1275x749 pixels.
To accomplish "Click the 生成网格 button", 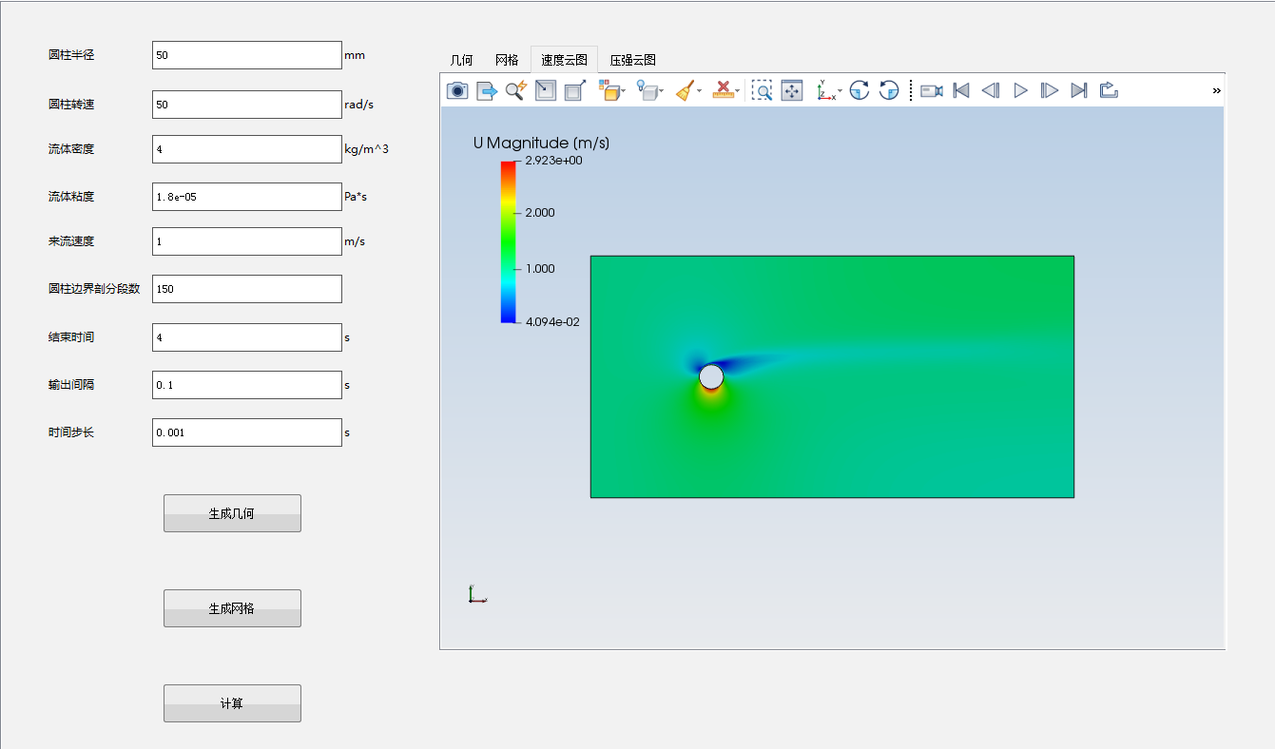I will (x=232, y=608).
